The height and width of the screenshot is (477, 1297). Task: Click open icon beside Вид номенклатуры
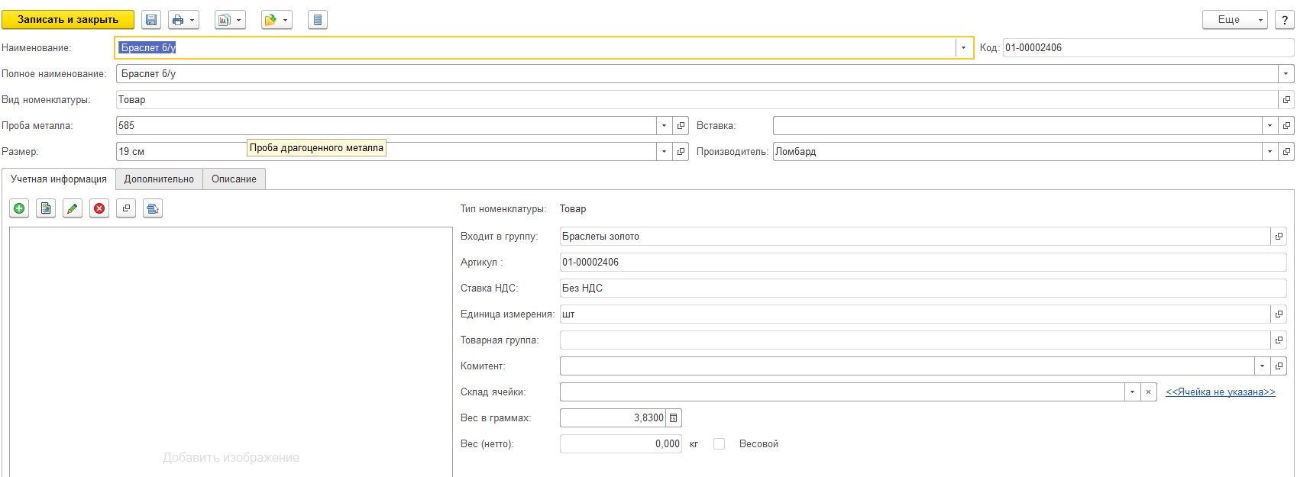click(x=1286, y=100)
